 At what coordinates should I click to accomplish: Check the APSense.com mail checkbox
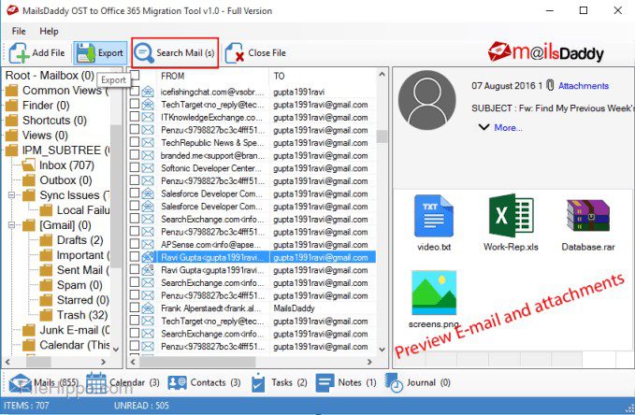135,244
